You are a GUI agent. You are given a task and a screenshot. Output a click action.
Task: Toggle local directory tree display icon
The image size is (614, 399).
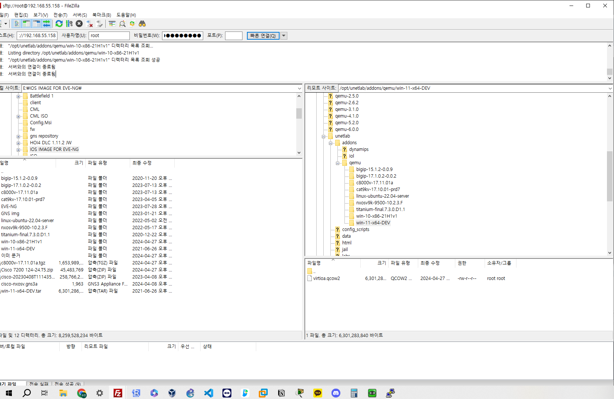click(26, 24)
